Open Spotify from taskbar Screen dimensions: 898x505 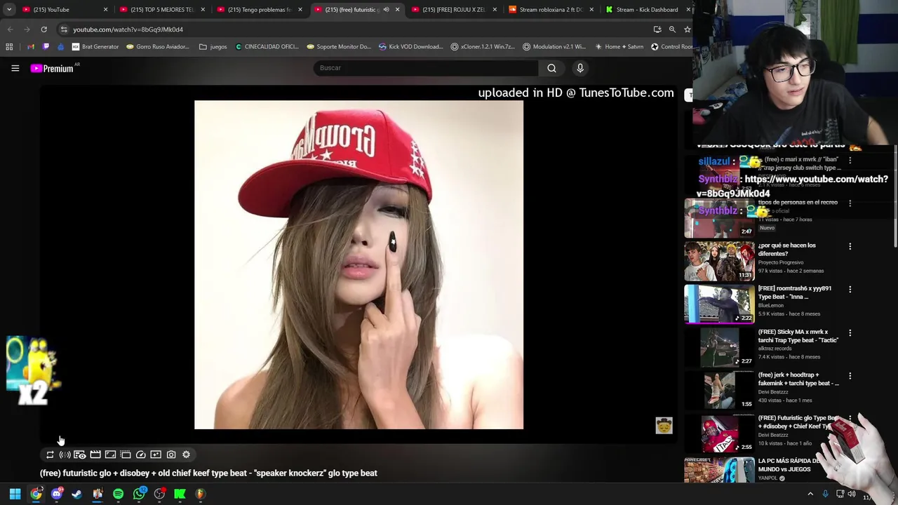click(118, 494)
